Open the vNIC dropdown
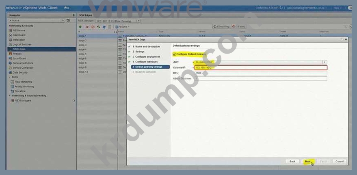This screenshot has height=175, width=357. point(324,62)
